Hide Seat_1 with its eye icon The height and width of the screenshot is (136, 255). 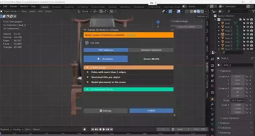248,27
